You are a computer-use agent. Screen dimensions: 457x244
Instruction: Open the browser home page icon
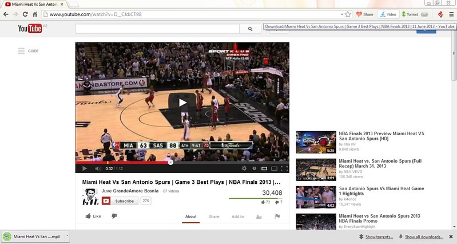35,14
